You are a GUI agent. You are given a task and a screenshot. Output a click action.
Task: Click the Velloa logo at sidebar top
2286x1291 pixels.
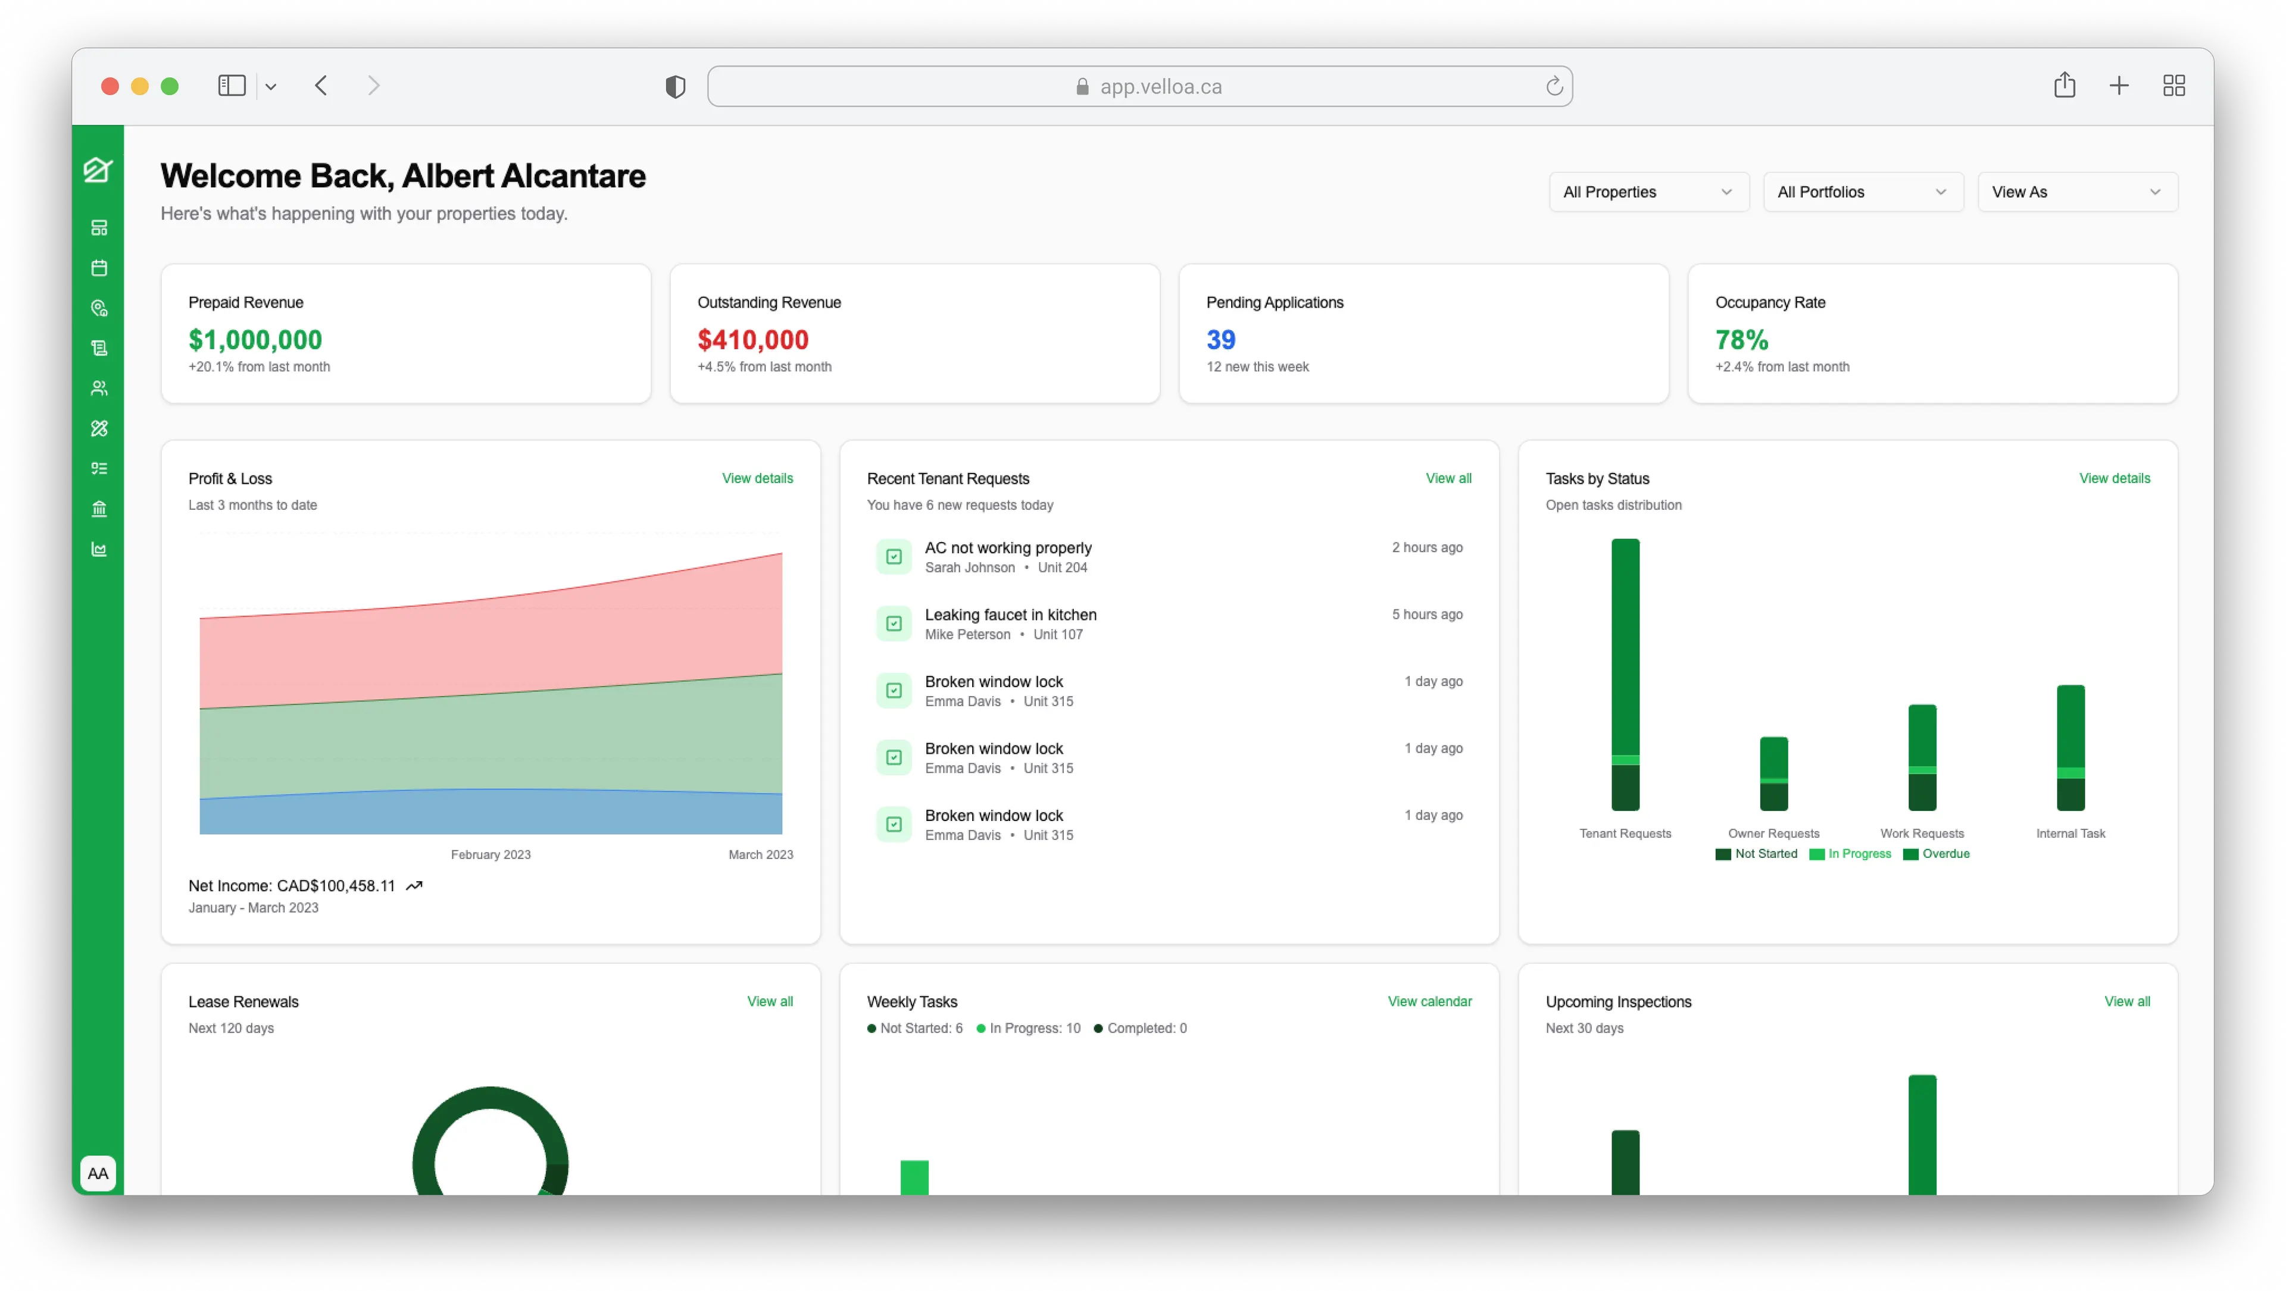pos(98,170)
